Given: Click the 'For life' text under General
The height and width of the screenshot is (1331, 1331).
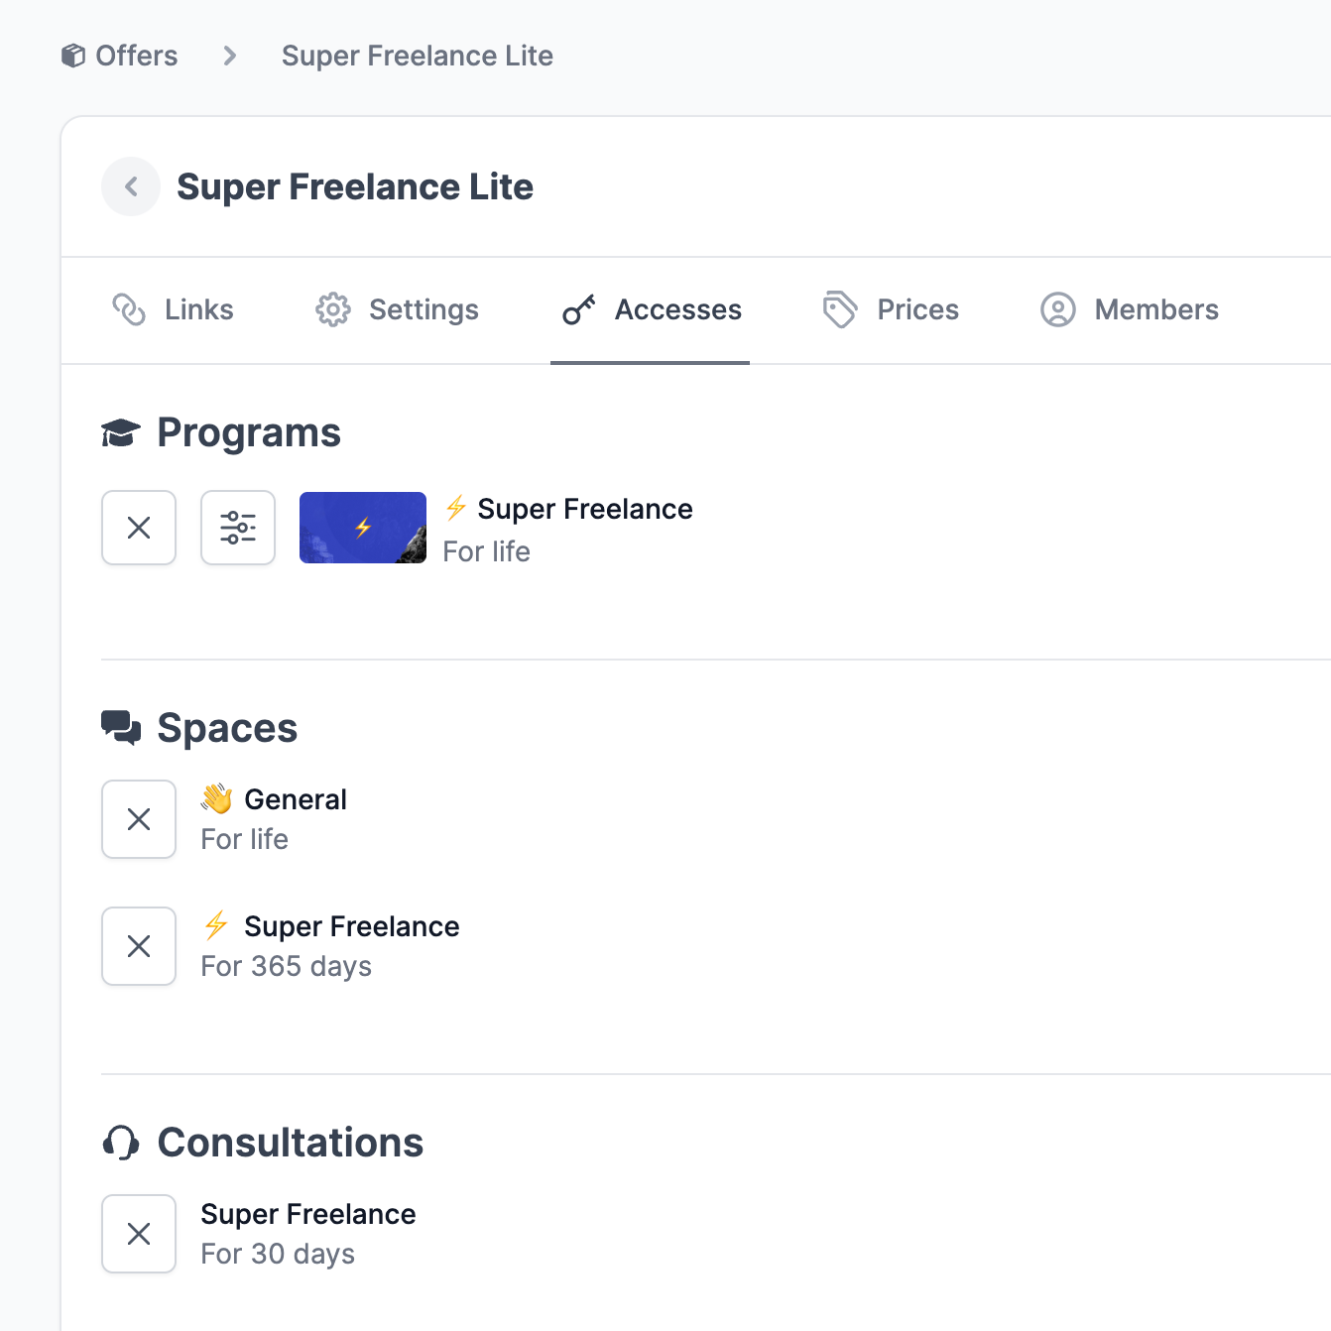Looking at the screenshot, I should (245, 839).
